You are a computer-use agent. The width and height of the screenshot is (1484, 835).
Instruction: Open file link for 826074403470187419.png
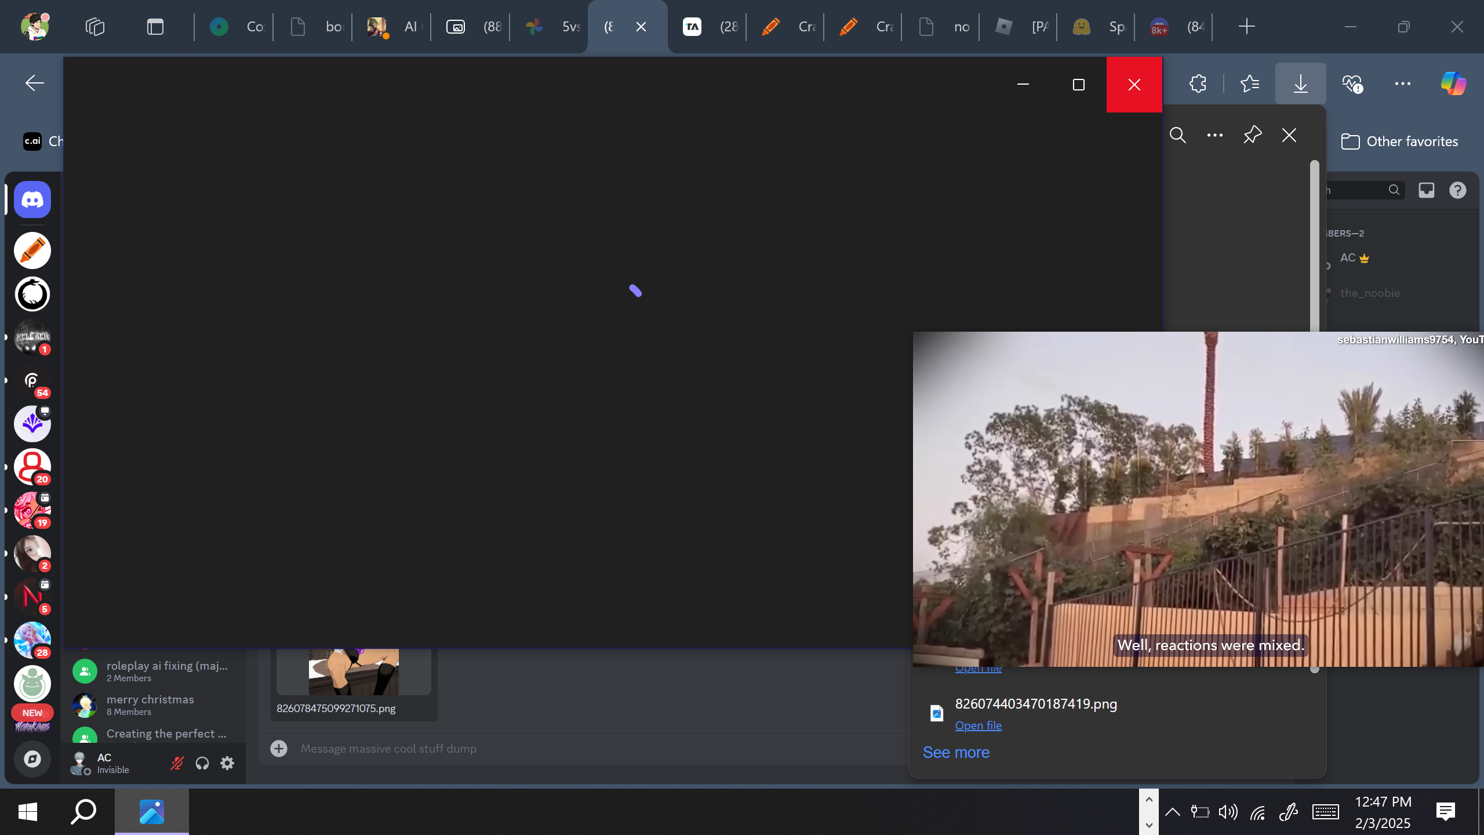click(979, 725)
